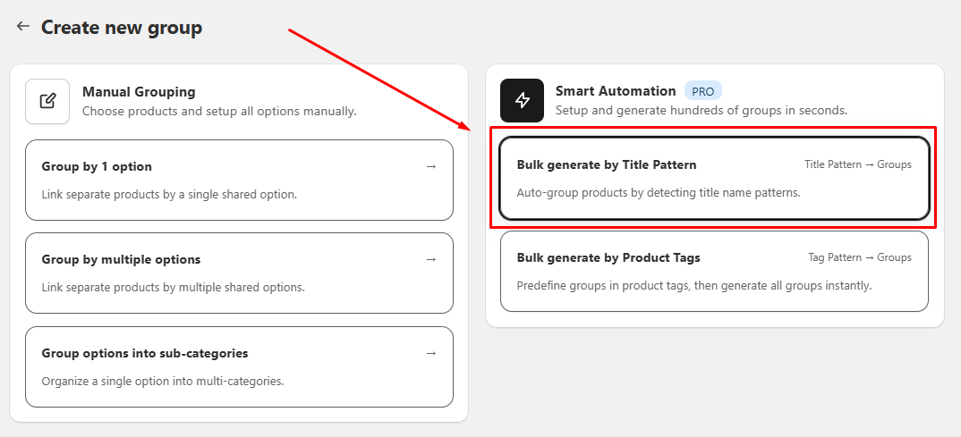
Task: Click the Tag Pattern → Groups label
Action: pos(860,257)
